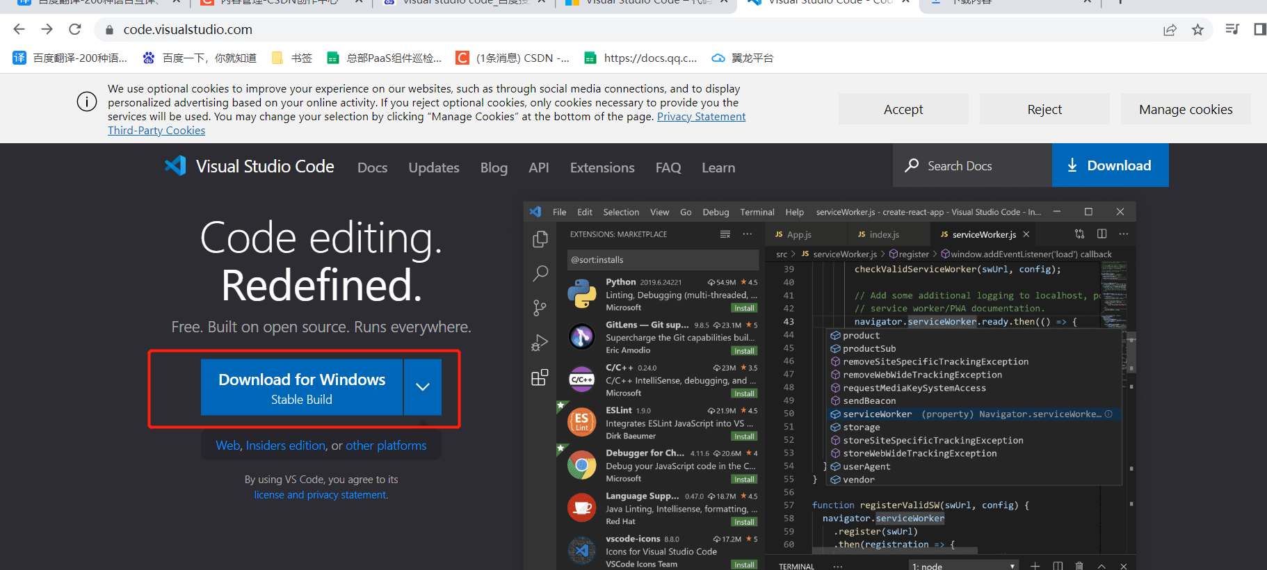Image resolution: width=1267 pixels, height=570 pixels.
Task: Open the 百度一下 bookmark
Action: pyautogui.click(x=200, y=58)
